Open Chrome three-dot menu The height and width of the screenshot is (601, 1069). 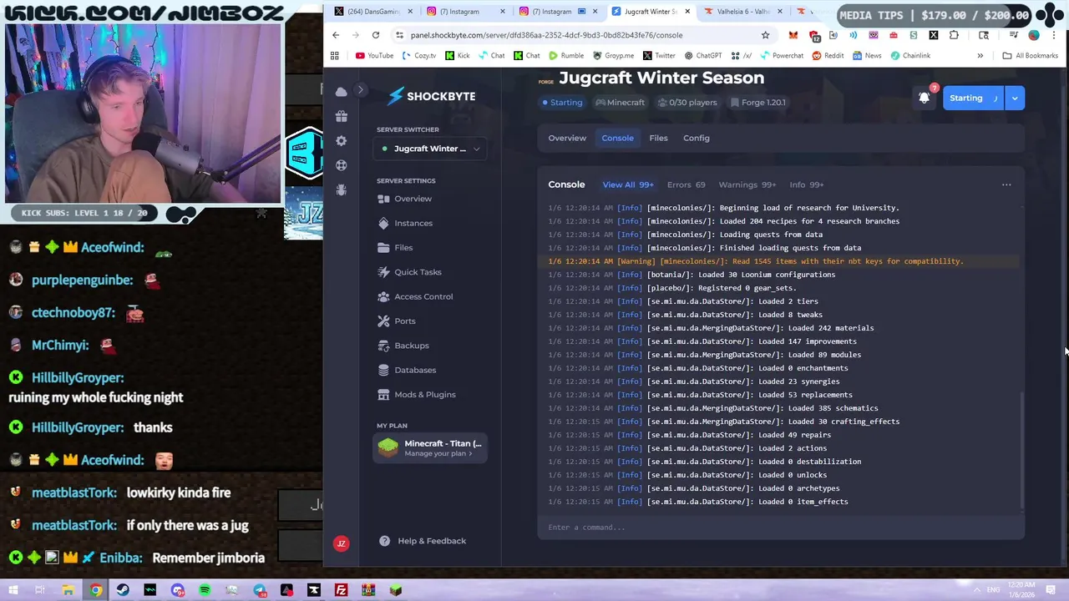1055,35
